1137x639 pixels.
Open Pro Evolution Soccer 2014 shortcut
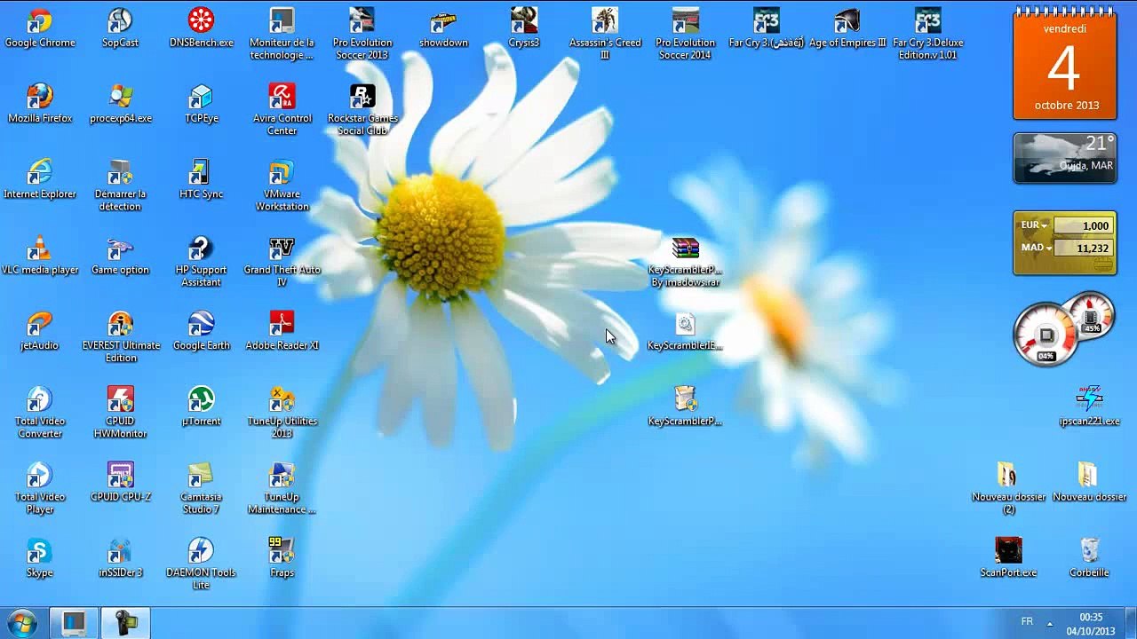pos(684,34)
